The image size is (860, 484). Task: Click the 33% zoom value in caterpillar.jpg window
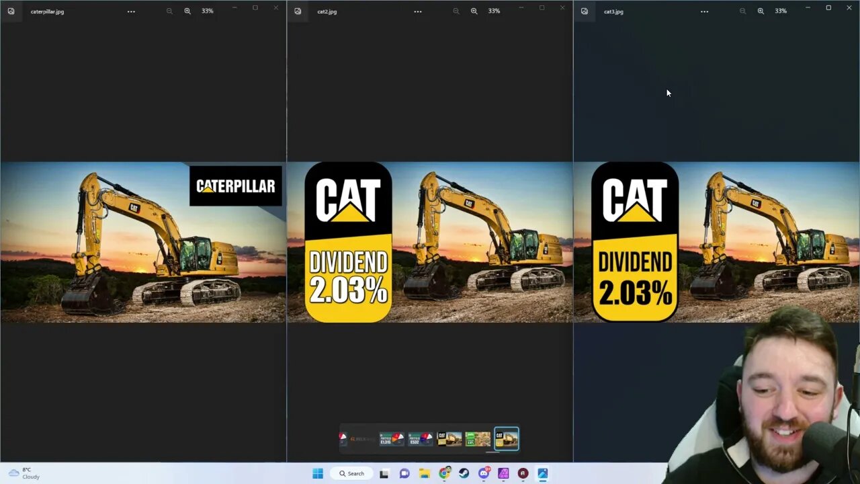(208, 11)
